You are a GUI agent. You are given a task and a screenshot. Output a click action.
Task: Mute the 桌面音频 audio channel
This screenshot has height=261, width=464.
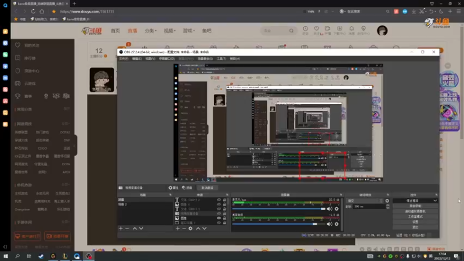(x=329, y=224)
